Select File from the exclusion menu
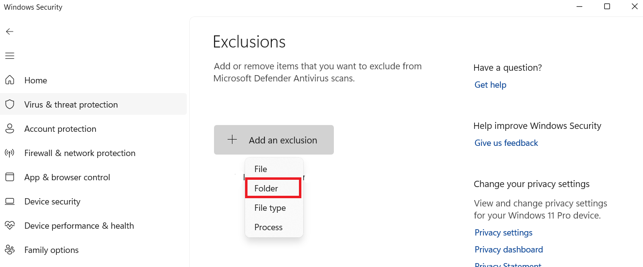The height and width of the screenshot is (267, 643). (261, 169)
